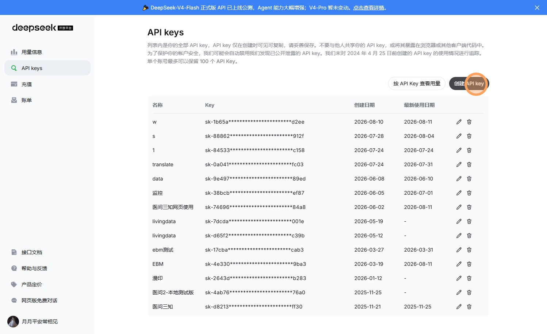The width and height of the screenshot is (547, 334).
Task: Create a new API key
Action: point(469,83)
